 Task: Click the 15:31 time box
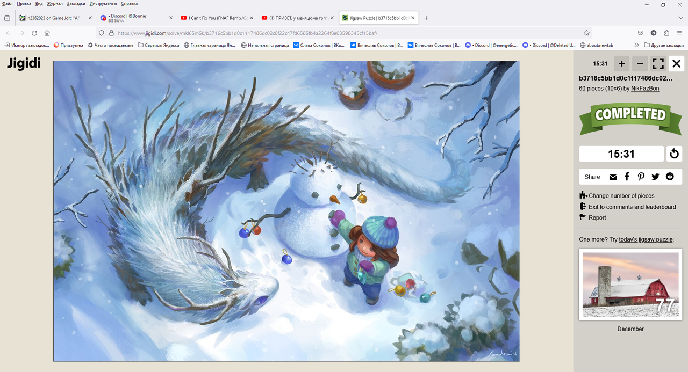621,154
